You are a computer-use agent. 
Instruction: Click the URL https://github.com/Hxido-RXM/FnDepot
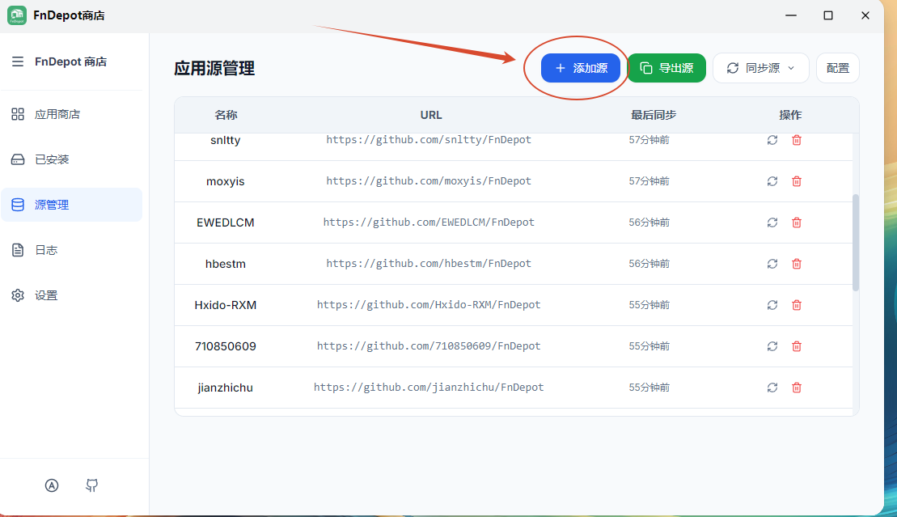429,304
